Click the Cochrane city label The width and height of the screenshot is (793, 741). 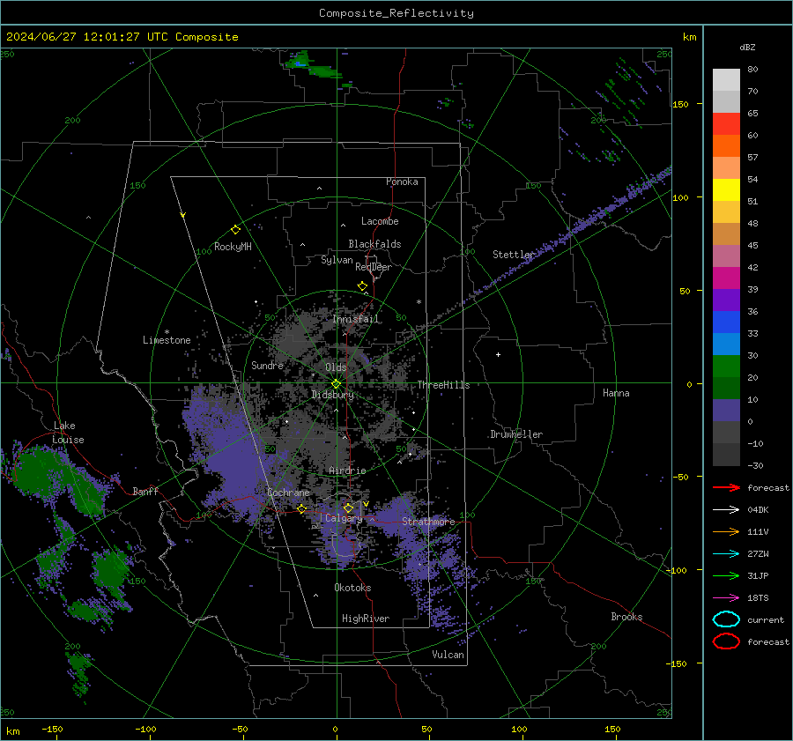(288, 493)
